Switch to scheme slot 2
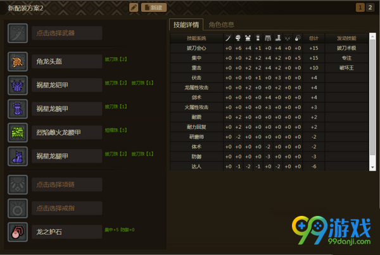The image size is (380, 255). tap(370, 8)
